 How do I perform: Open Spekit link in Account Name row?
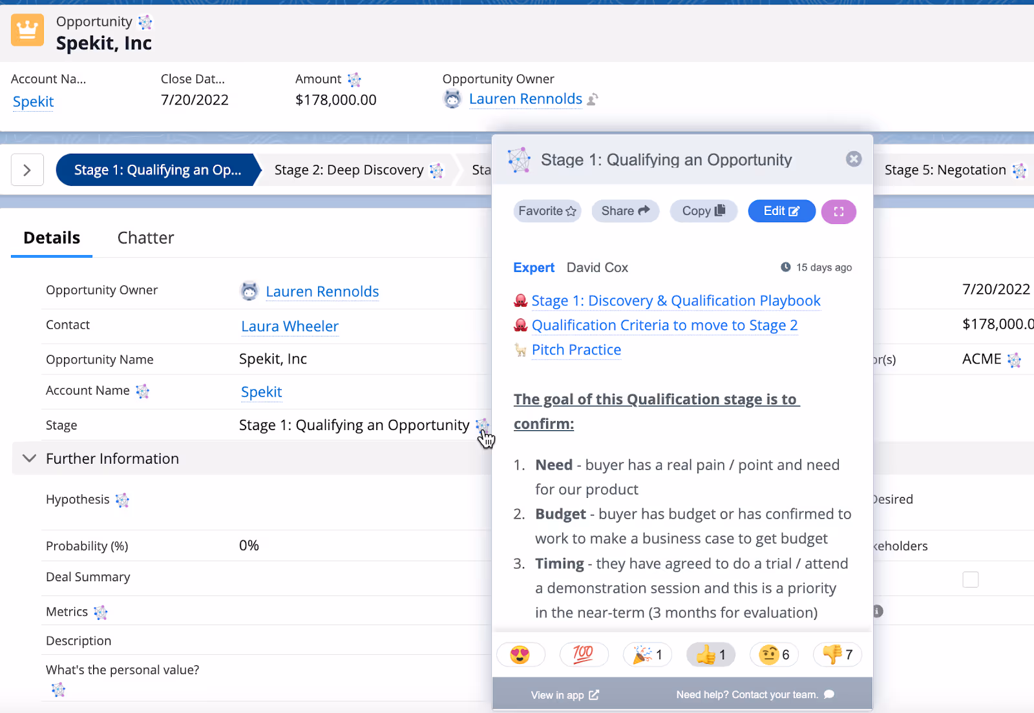261,392
